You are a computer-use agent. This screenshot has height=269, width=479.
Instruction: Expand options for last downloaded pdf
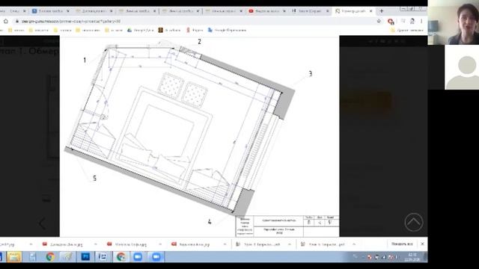[354, 244]
